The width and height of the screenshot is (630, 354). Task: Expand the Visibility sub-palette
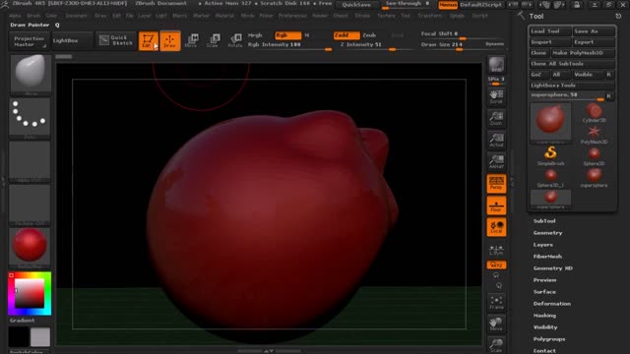[545, 327]
